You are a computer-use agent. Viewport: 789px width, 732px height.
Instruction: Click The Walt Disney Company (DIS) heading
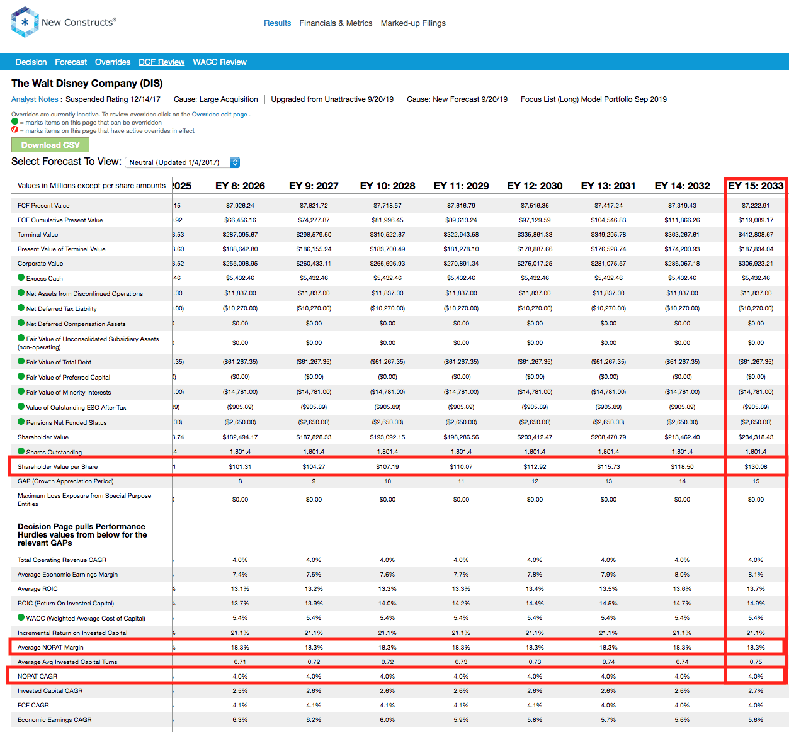pos(87,84)
